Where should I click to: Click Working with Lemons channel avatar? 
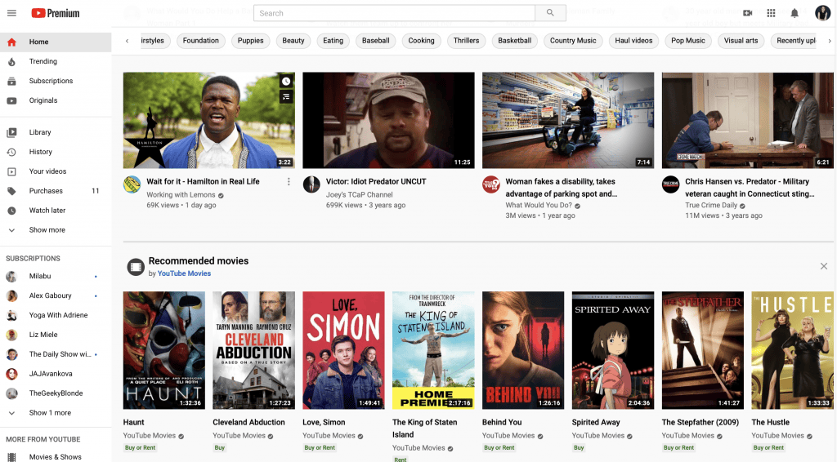tap(132, 184)
